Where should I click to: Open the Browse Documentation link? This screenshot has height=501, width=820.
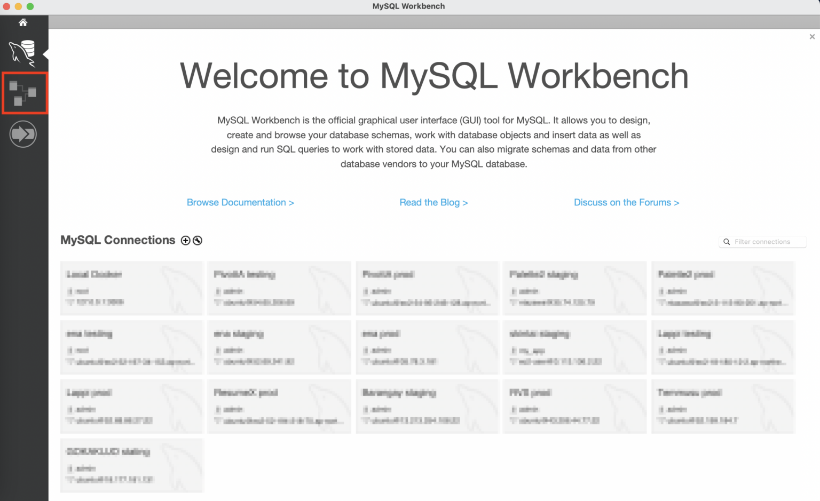(240, 202)
